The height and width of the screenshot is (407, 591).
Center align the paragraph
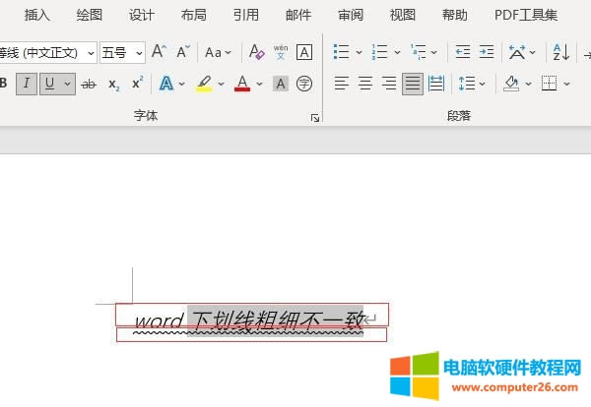[364, 84]
